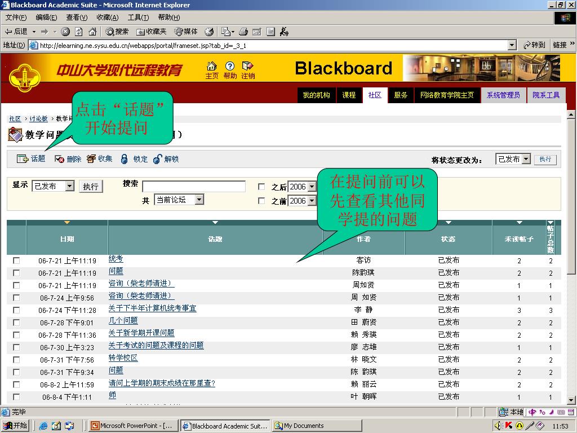Click the IE forward arrow button
The image size is (577, 433).
[45, 32]
